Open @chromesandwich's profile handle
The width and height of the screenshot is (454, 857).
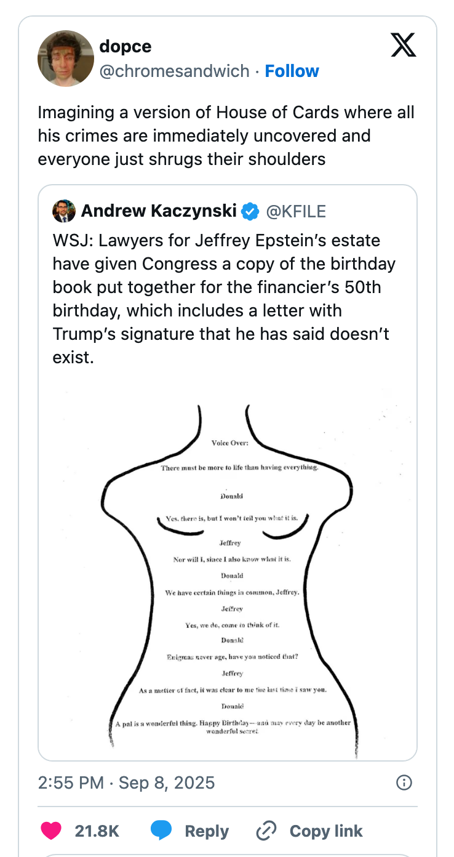coord(173,71)
